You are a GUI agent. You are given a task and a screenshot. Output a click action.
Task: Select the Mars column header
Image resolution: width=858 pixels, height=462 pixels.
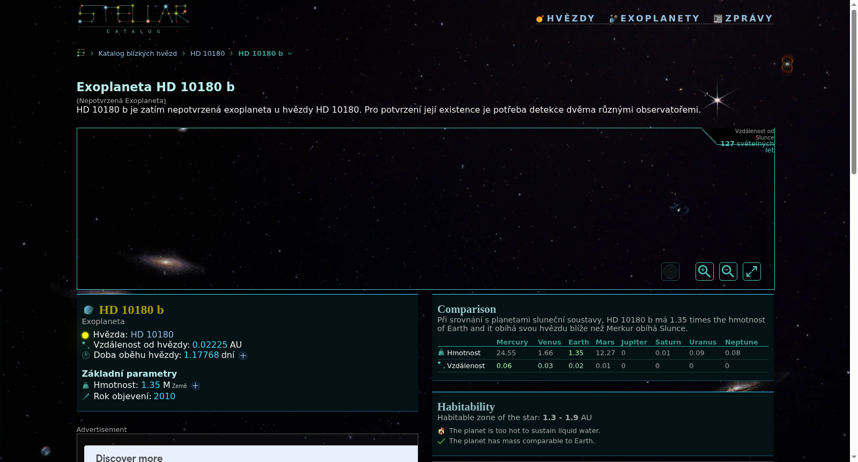[x=605, y=342]
